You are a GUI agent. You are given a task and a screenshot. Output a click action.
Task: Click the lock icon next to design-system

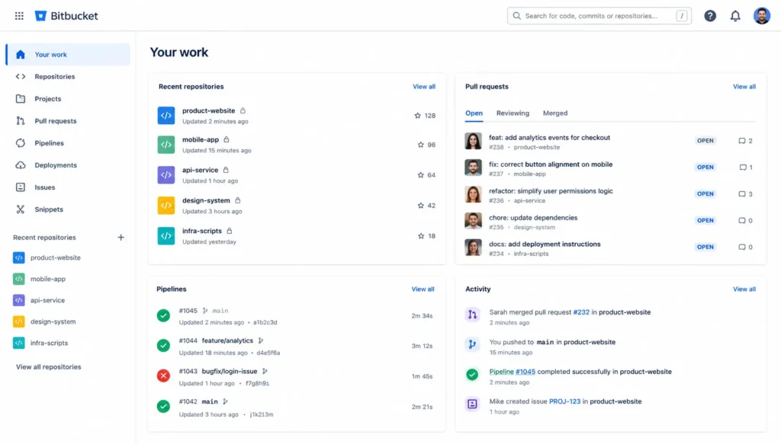[x=238, y=200]
